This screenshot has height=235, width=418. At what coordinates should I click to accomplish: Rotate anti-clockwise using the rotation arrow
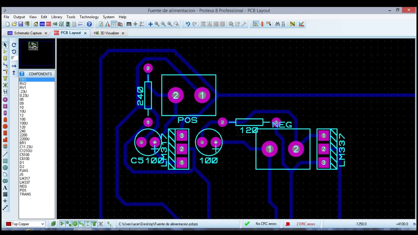pos(14,52)
